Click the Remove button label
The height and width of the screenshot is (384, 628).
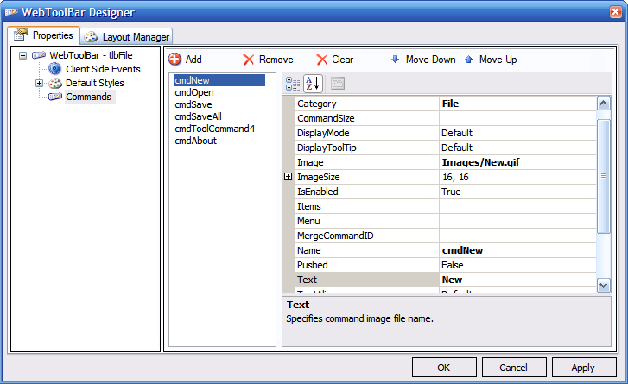[x=276, y=60]
